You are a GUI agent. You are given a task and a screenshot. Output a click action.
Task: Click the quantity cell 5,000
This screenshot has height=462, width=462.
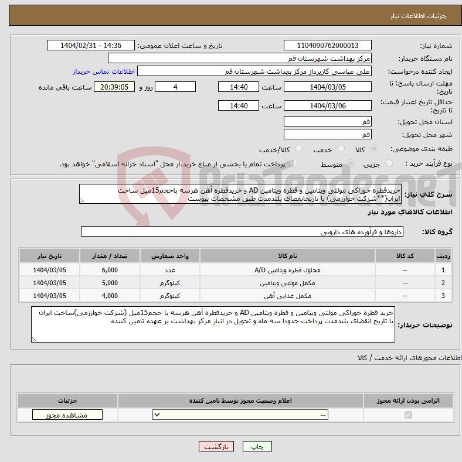click(110, 283)
